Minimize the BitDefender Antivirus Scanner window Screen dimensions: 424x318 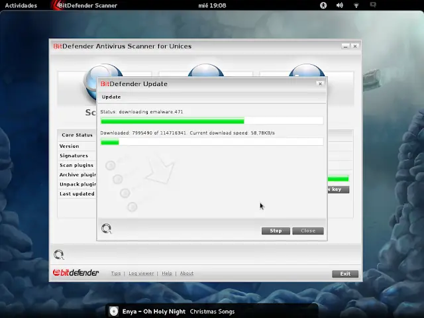point(345,46)
